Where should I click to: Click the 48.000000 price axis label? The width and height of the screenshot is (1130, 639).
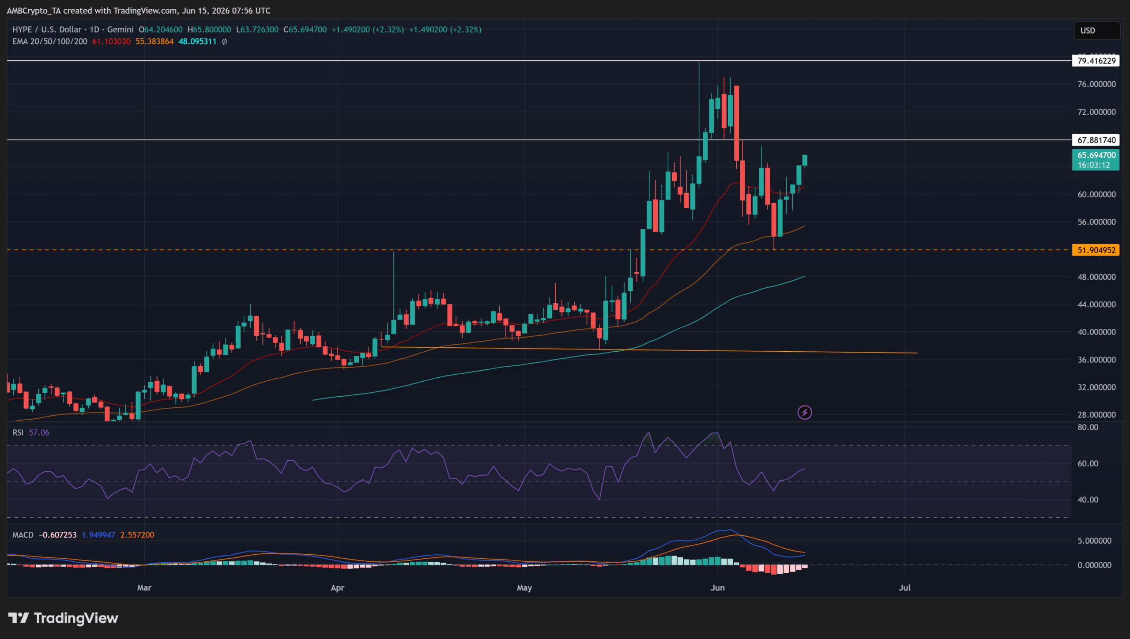pyautogui.click(x=1096, y=277)
